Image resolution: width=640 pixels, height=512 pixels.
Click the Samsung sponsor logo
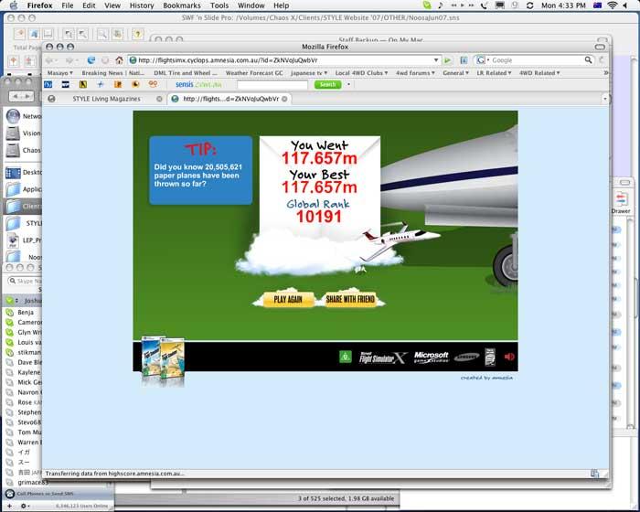pyautogui.click(x=465, y=357)
